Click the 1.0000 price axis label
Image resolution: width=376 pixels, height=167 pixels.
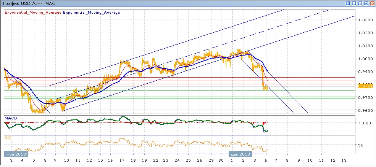[x=364, y=59]
